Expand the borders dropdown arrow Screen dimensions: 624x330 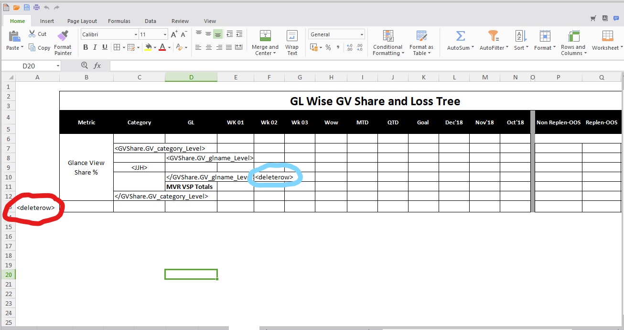click(x=124, y=47)
